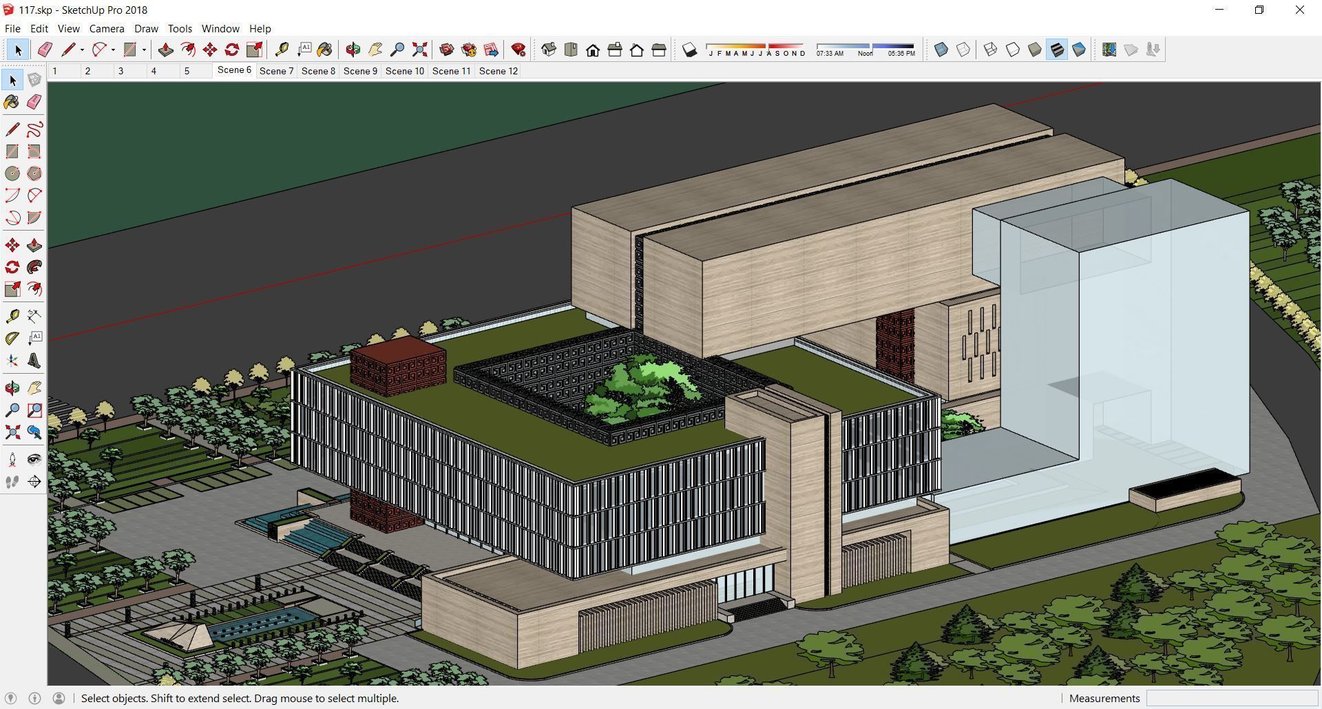Switch to the Scene 10 tab
Screen dimensions: 1322x709
(x=405, y=71)
